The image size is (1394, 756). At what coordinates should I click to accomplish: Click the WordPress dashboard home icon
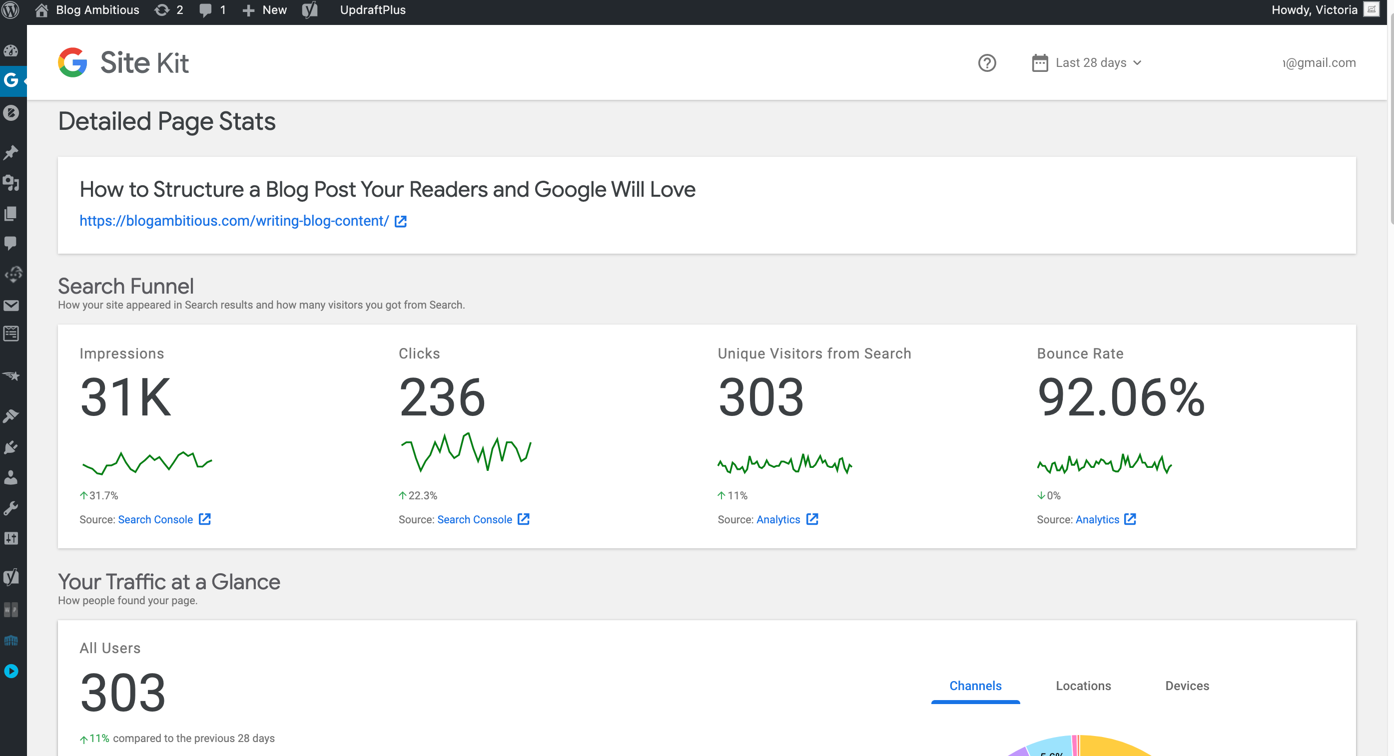pyautogui.click(x=42, y=10)
